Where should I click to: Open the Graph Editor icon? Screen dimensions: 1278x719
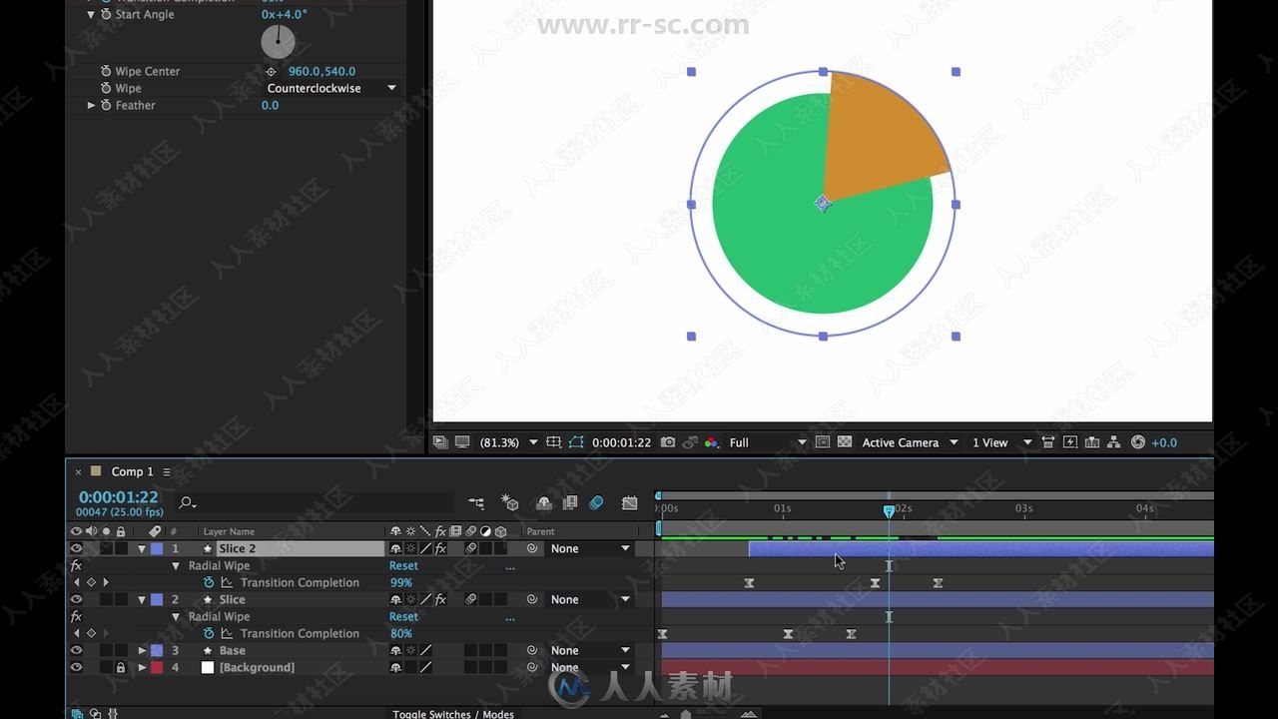(x=630, y=503)
